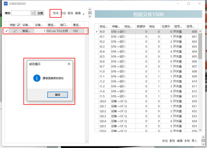Select the 设备->SF cell in Q0.1 row
The height and width of the screenshot is (148, 207).
117,106
